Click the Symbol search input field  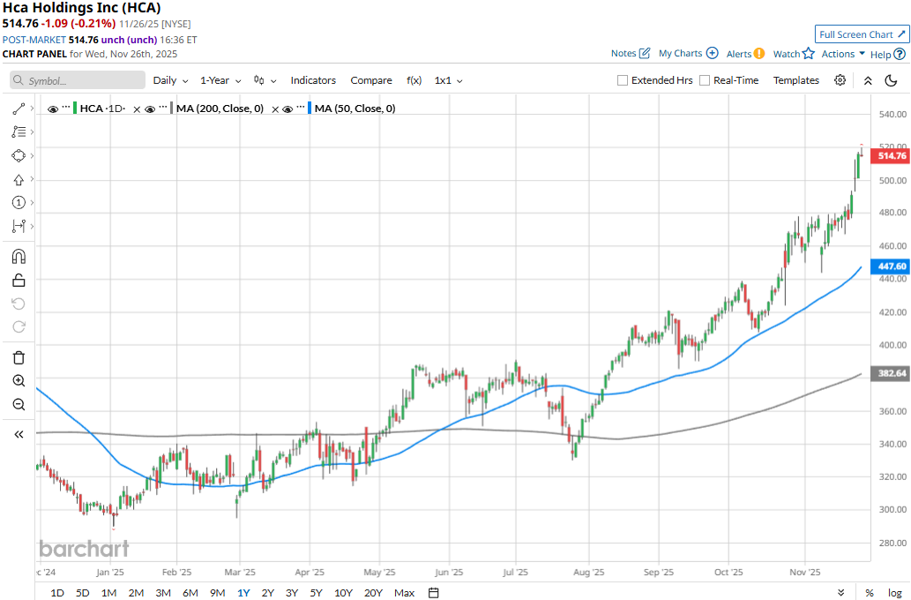(78, 80)
